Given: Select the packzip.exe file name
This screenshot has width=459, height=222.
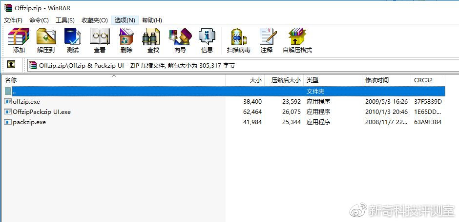Looking at the screenshot, I should [x=29, y=122].
